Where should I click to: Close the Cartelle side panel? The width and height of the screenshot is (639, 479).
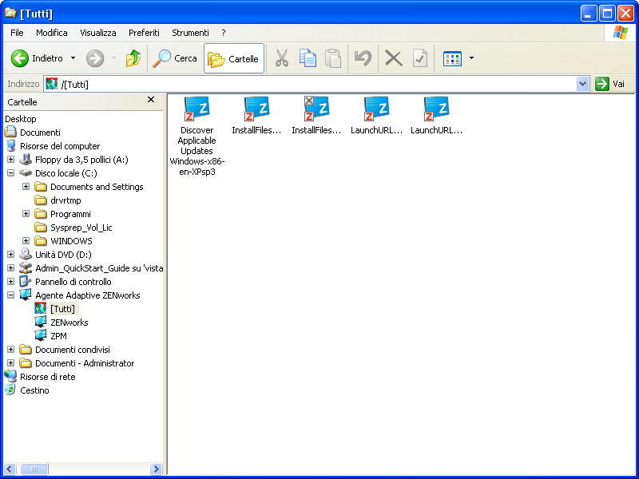[151, 100]
